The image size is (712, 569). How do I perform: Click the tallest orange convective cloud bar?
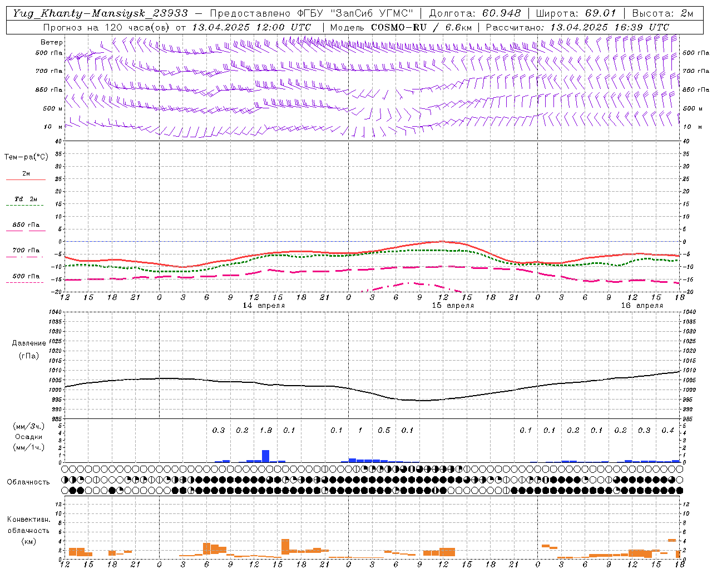coord(285,547)
